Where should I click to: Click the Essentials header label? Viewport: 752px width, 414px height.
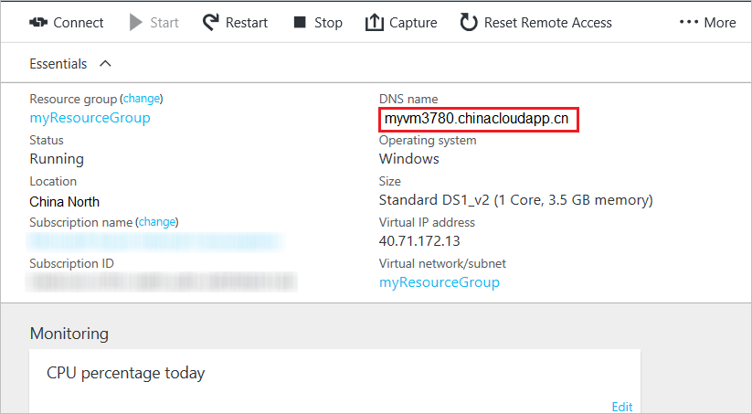pos(58,64)
